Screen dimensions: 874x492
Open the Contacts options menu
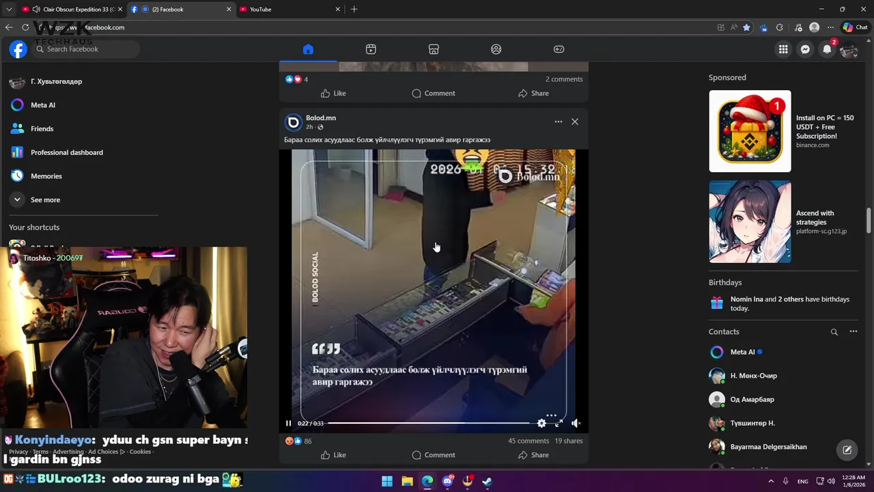point(853,331)
